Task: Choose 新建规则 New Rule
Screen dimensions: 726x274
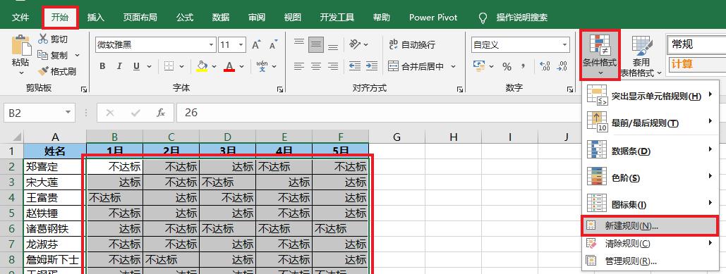Action: coord(650,225)
